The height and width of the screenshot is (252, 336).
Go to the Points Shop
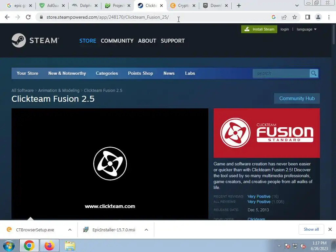pyautogui.click(x=140, y=73)
